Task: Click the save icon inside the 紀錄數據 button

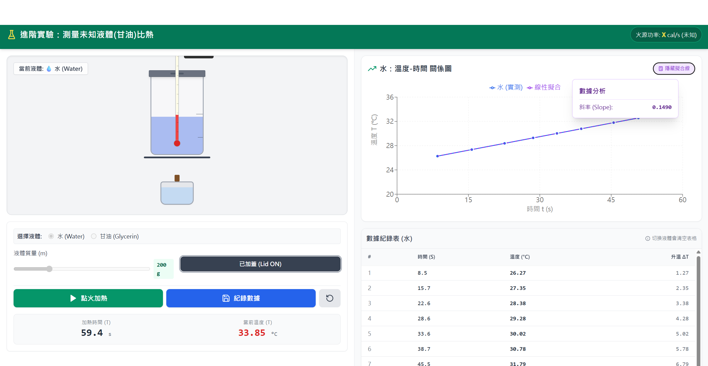Action: click(x=225, y=298)
